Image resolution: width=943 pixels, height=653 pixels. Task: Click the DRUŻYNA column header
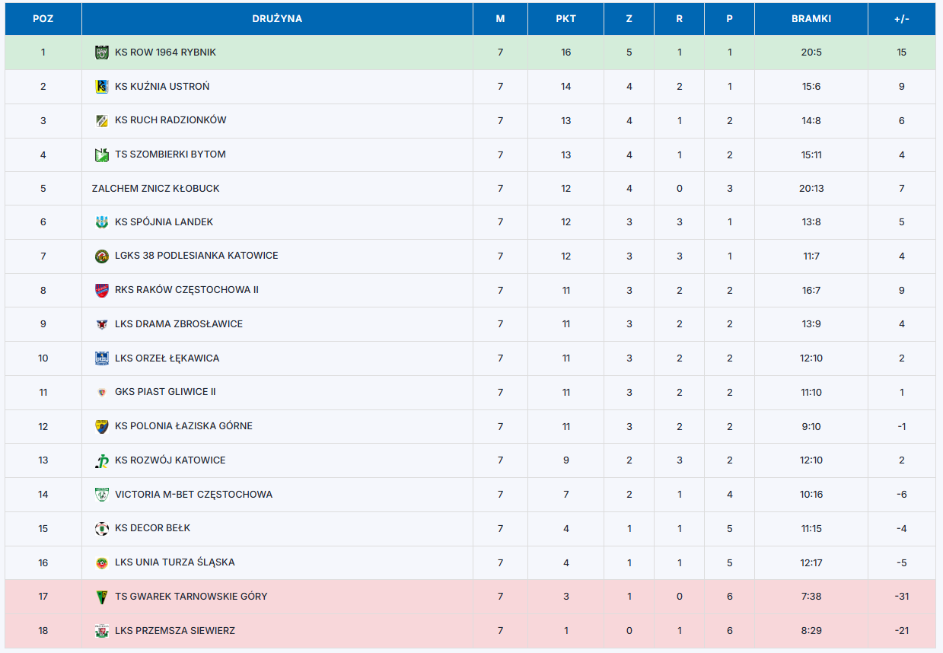(x=277, y=19)
